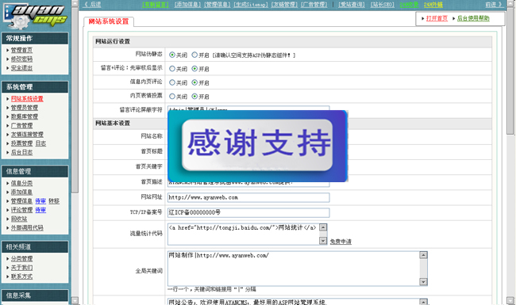Open 投票管理 in sidebar
The image size is (516, 305).
click(x=21, y=143)
